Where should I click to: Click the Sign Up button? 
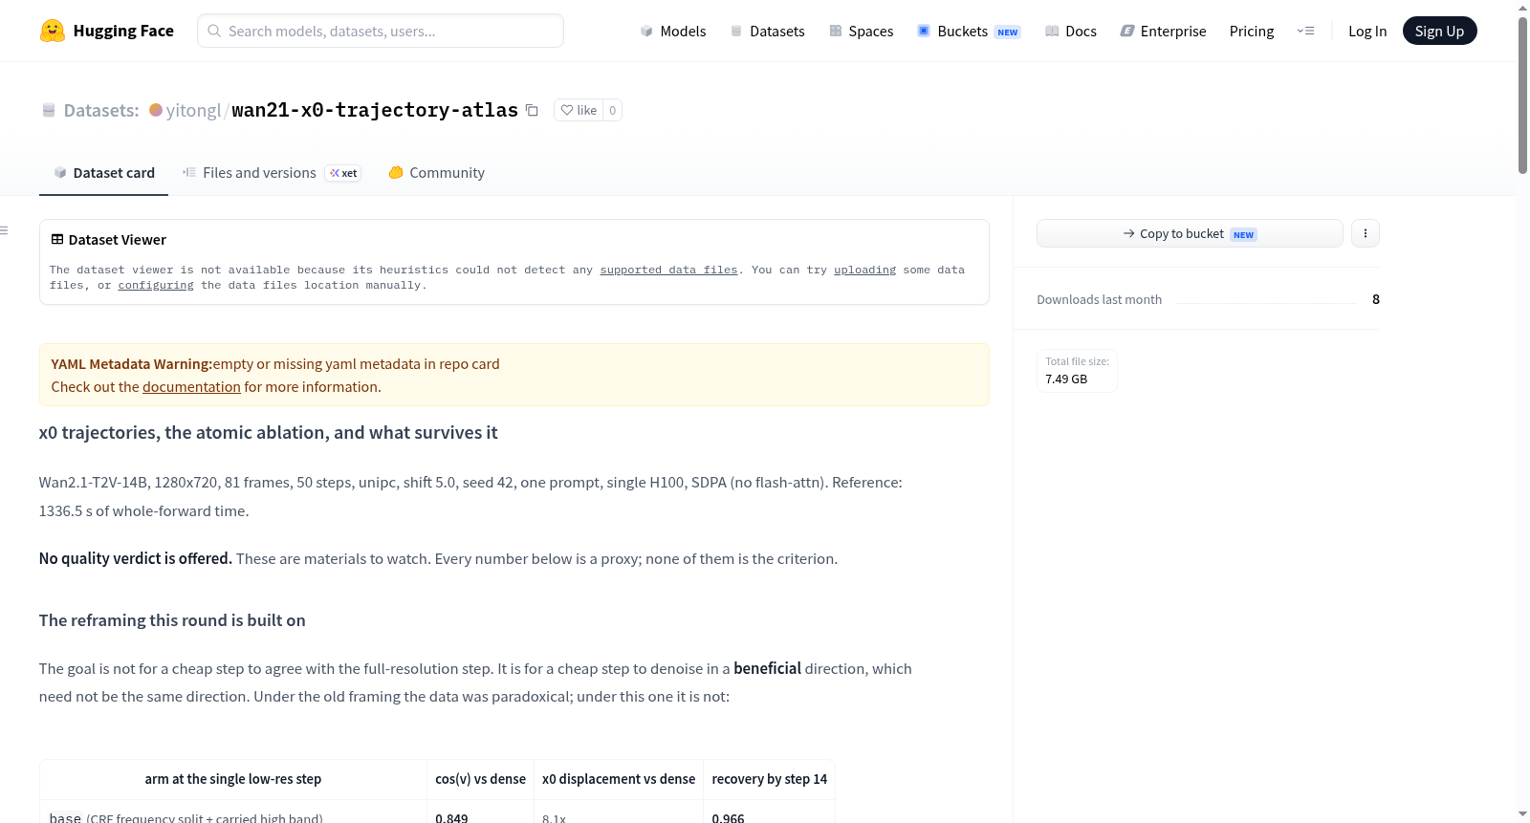click(x=1439, y=31)
